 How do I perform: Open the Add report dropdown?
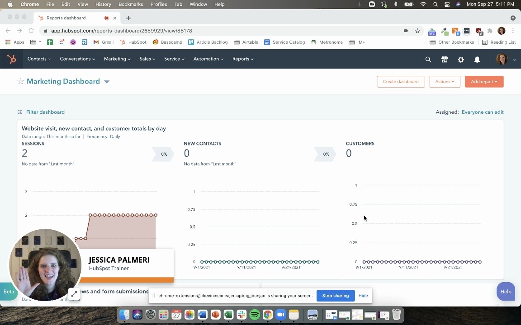484,82
